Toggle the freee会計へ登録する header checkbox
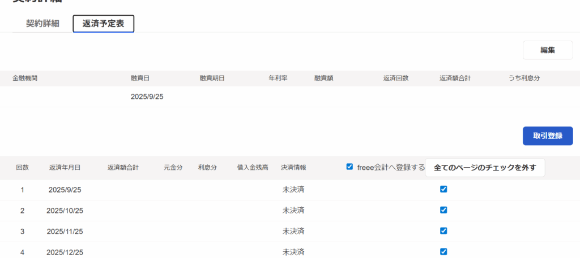The image size is (580, 258). coord(349,167)
